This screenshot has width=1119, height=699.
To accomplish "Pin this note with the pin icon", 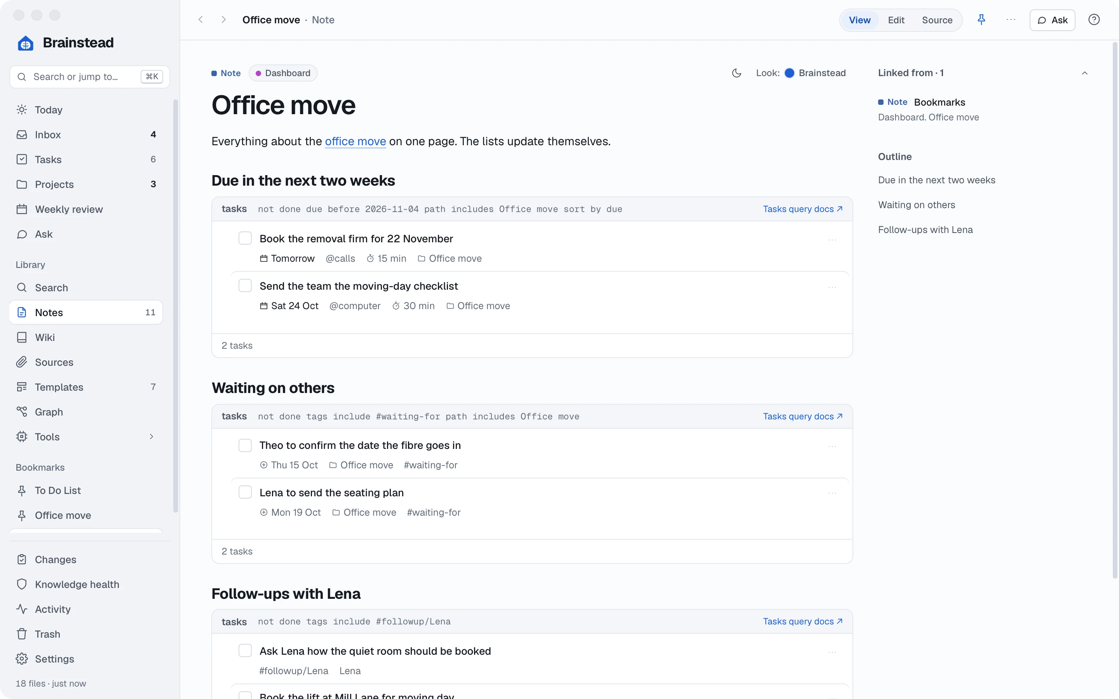I will [x=981, y=19].
